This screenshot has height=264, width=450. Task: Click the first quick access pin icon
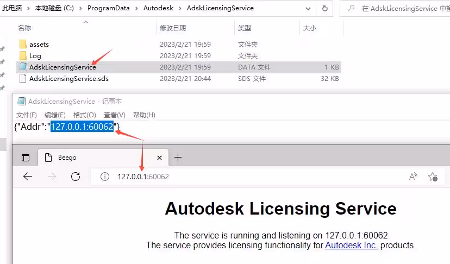[2, 49]
